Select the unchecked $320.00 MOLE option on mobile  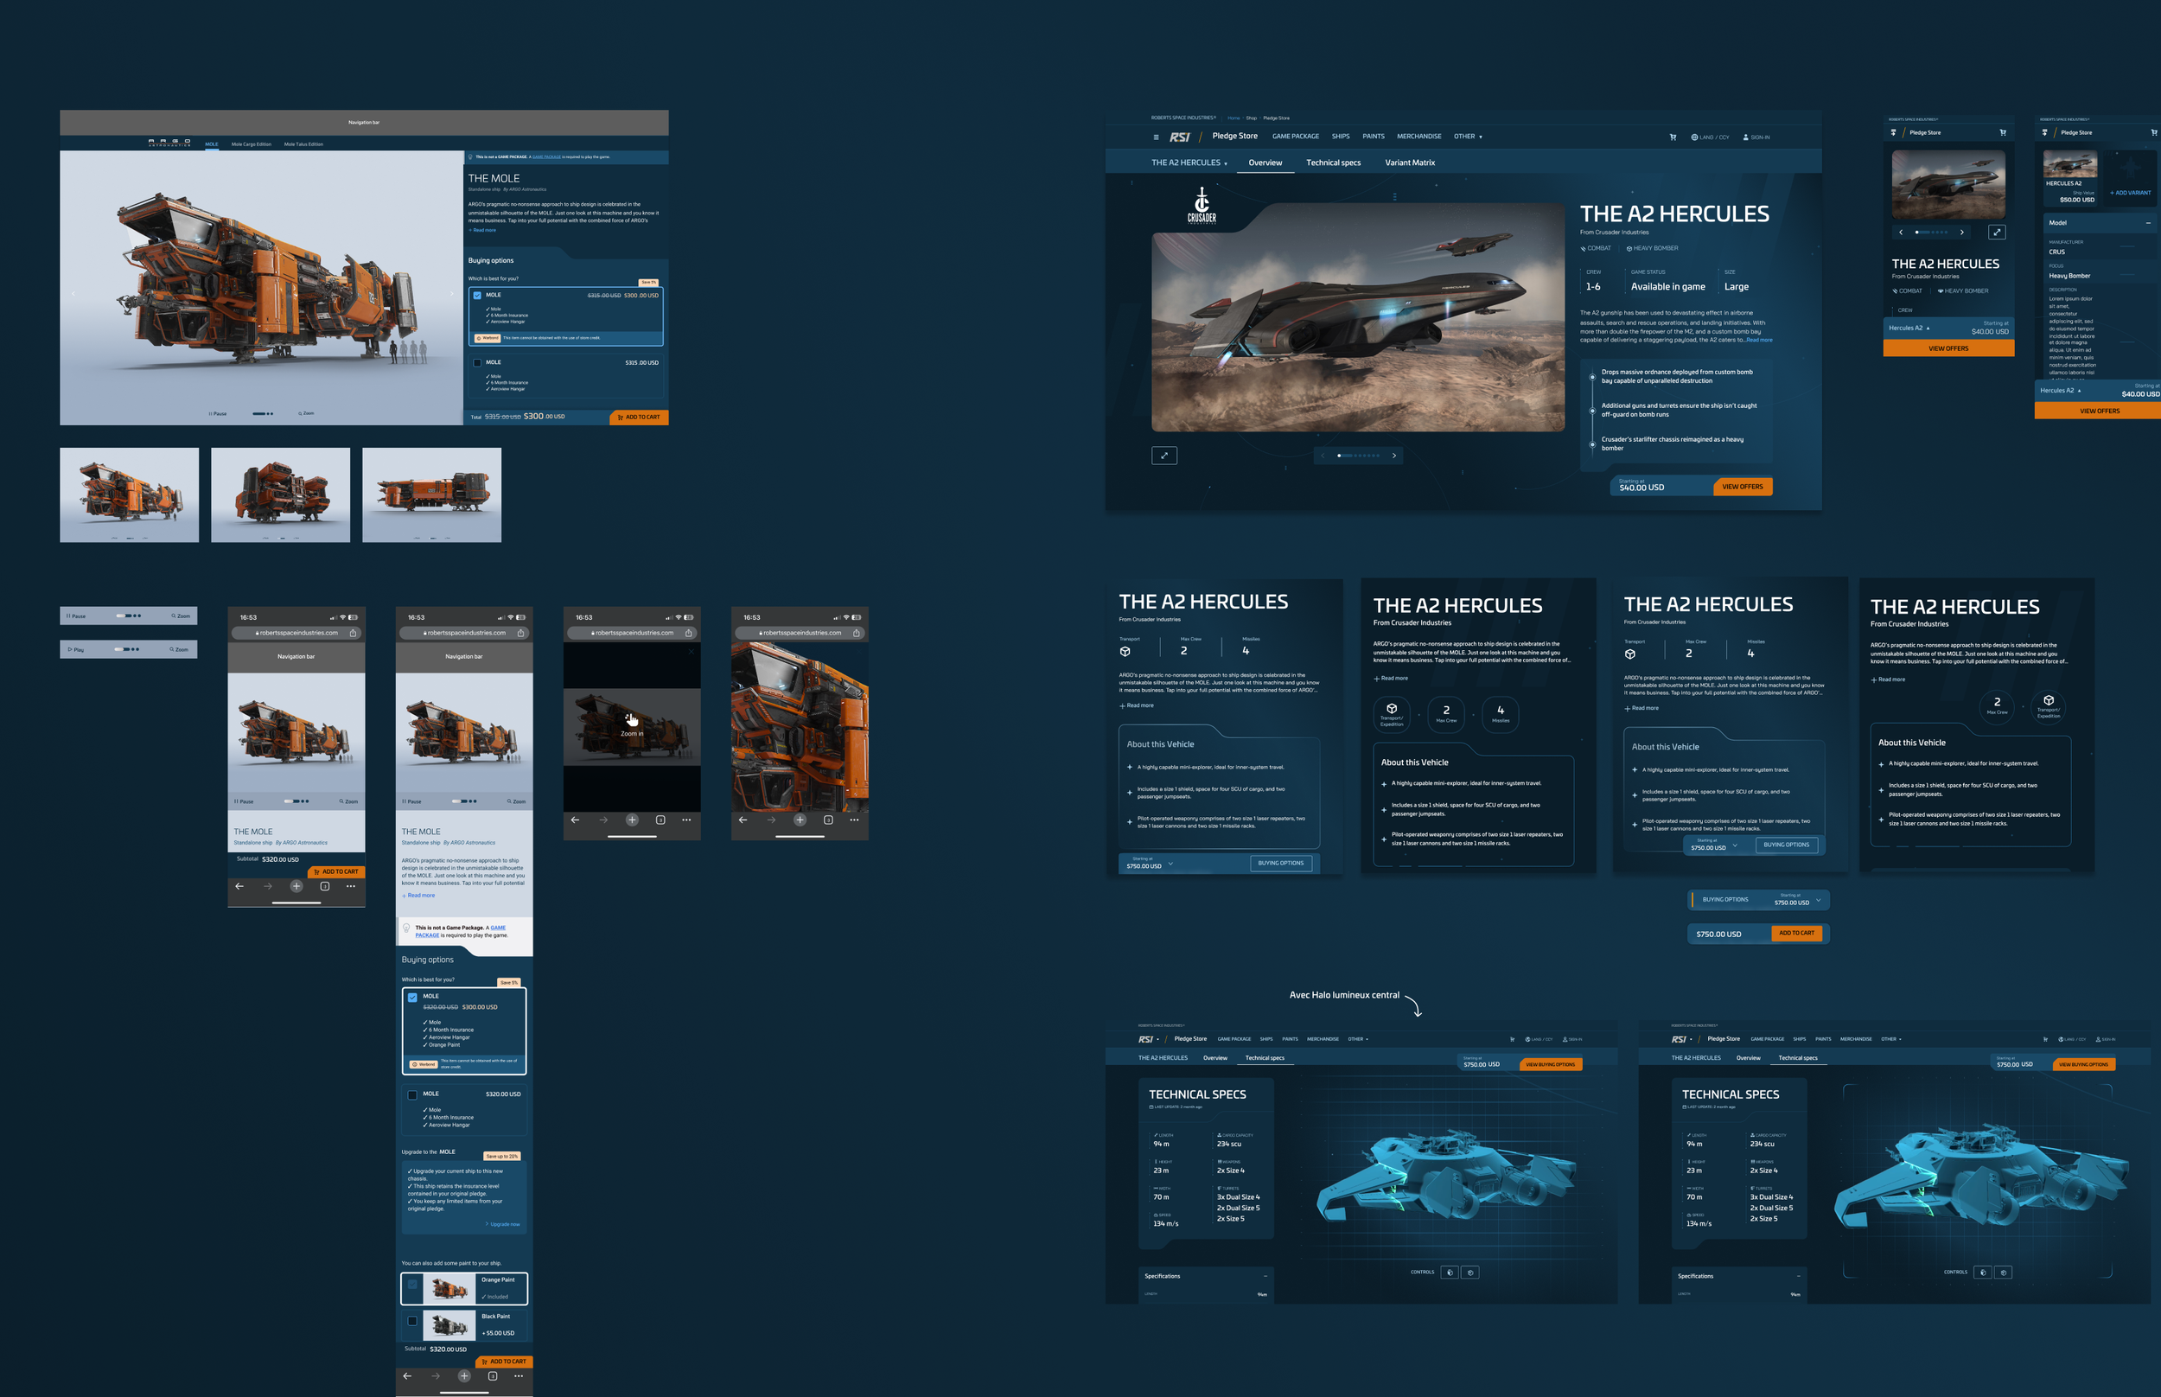tap(412, 1094)
